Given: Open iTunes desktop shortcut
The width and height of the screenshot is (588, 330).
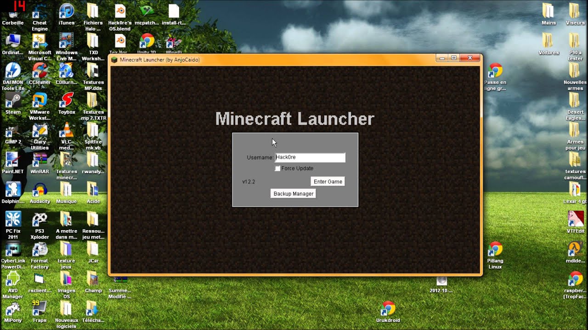Looking at the screenshot, I should [67, 14].
